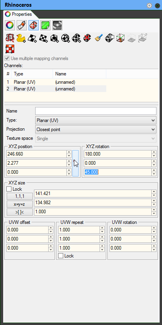The width and height of the screenshot is (162, 325).
Task: Click the first UVW rotation field
Action: click(130, 230)
